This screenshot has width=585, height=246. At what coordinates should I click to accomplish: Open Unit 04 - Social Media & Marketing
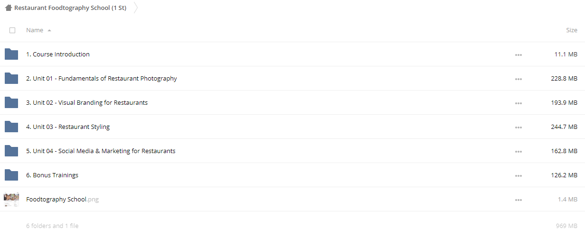point(101,151)
